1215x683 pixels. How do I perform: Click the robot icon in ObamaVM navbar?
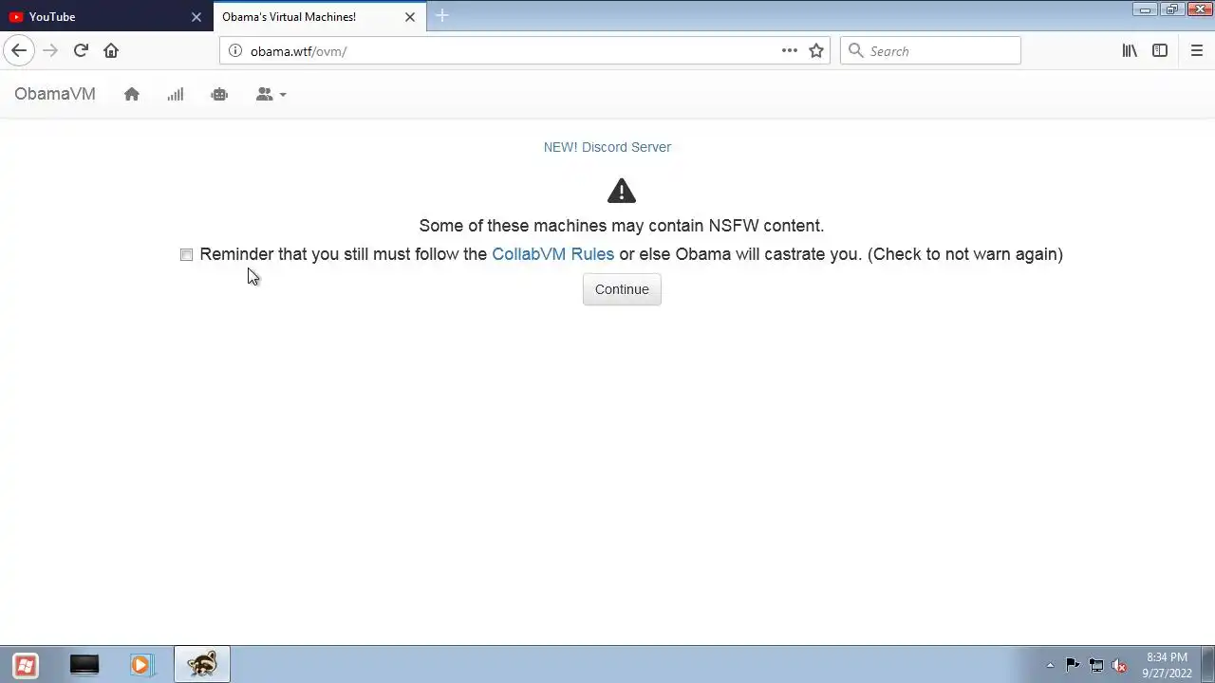click(x=219, y=94)
